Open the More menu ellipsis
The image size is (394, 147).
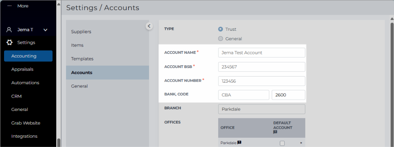[10, 6]
